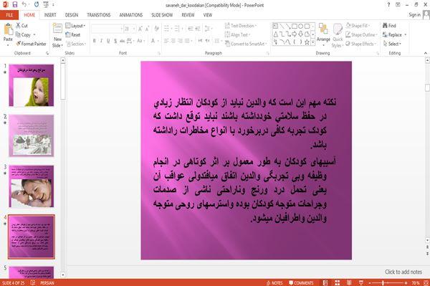
Task: Open the FILE tab
Action: (x=9, y=15)
